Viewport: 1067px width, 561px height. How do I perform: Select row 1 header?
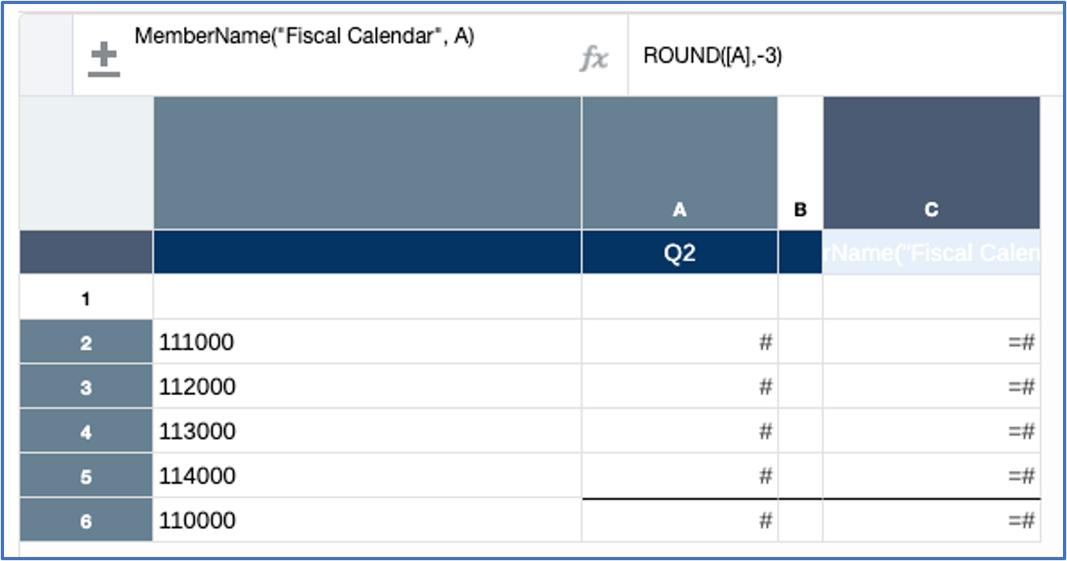(86, 299)
